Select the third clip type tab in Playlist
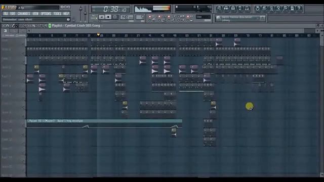Image resolution: width=324 pixels, height=182 pixels. 22,31
